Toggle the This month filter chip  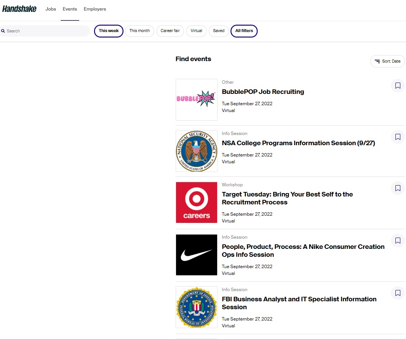coord(139,31)
